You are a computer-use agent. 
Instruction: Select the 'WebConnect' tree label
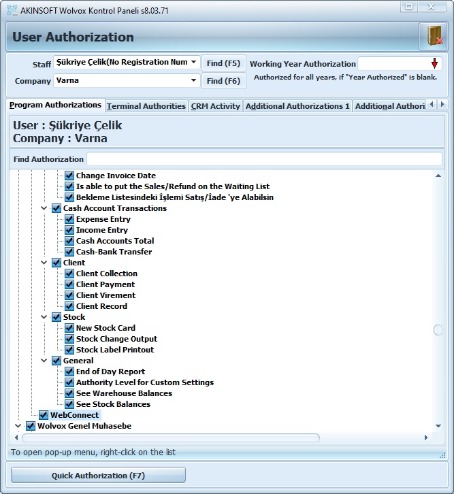coord(75,415)
